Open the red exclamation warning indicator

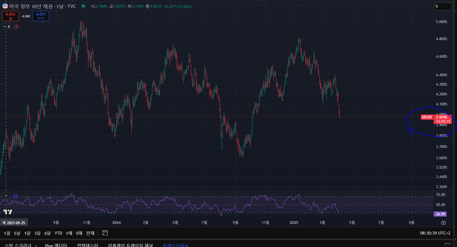[16, 27]
